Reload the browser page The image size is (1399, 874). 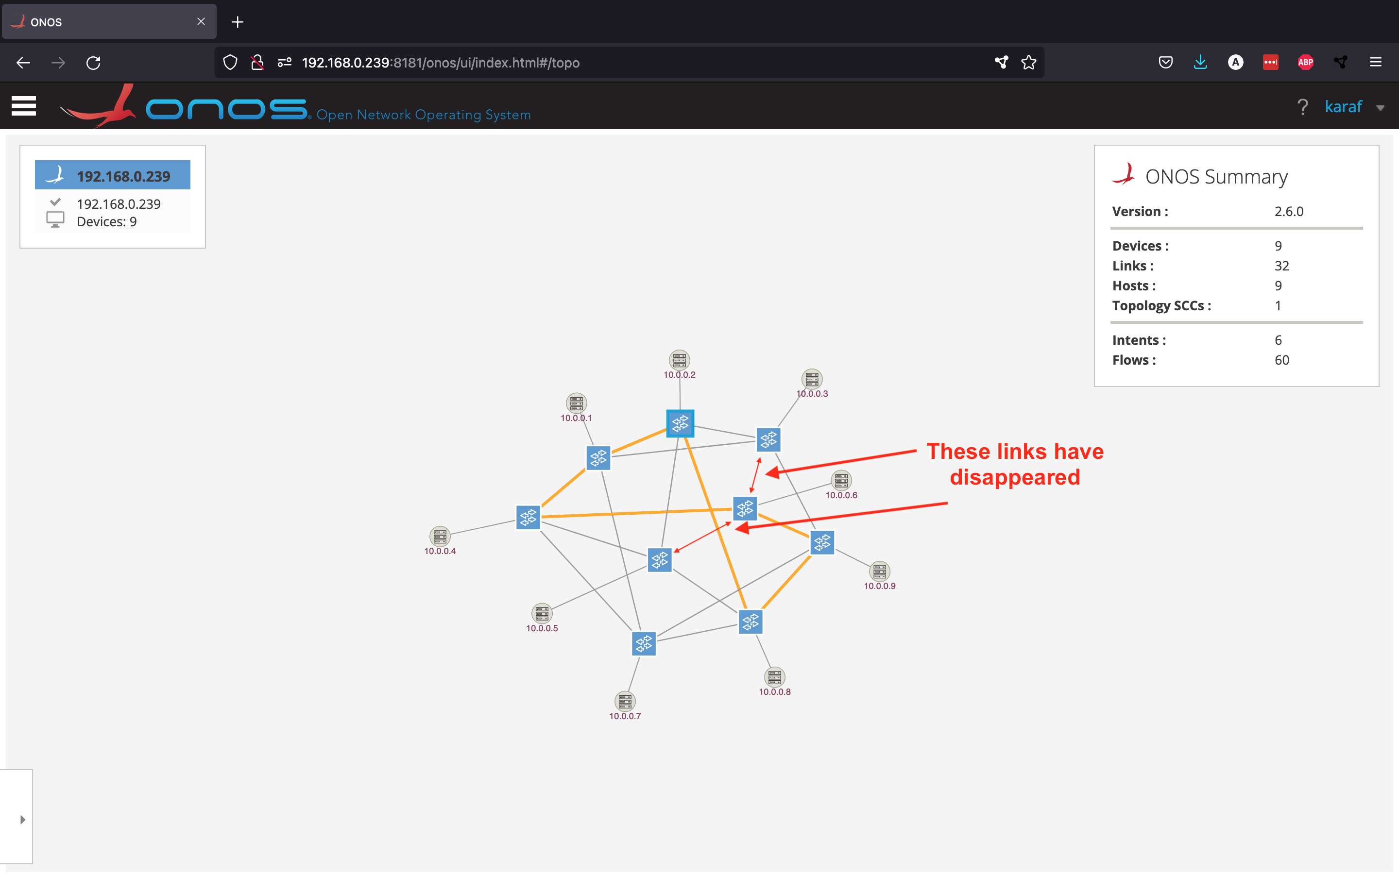(x=94, y=63)
